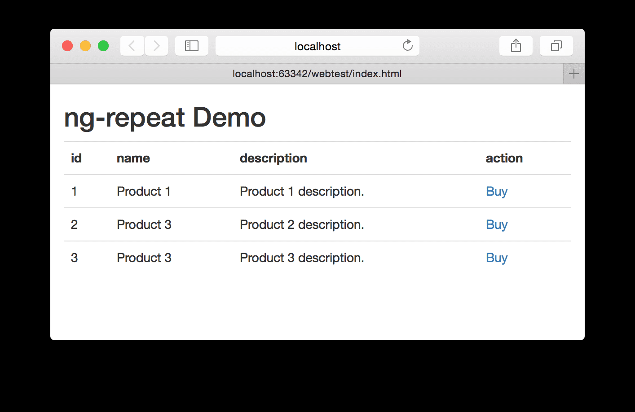Click the name column header

(133, 158)
